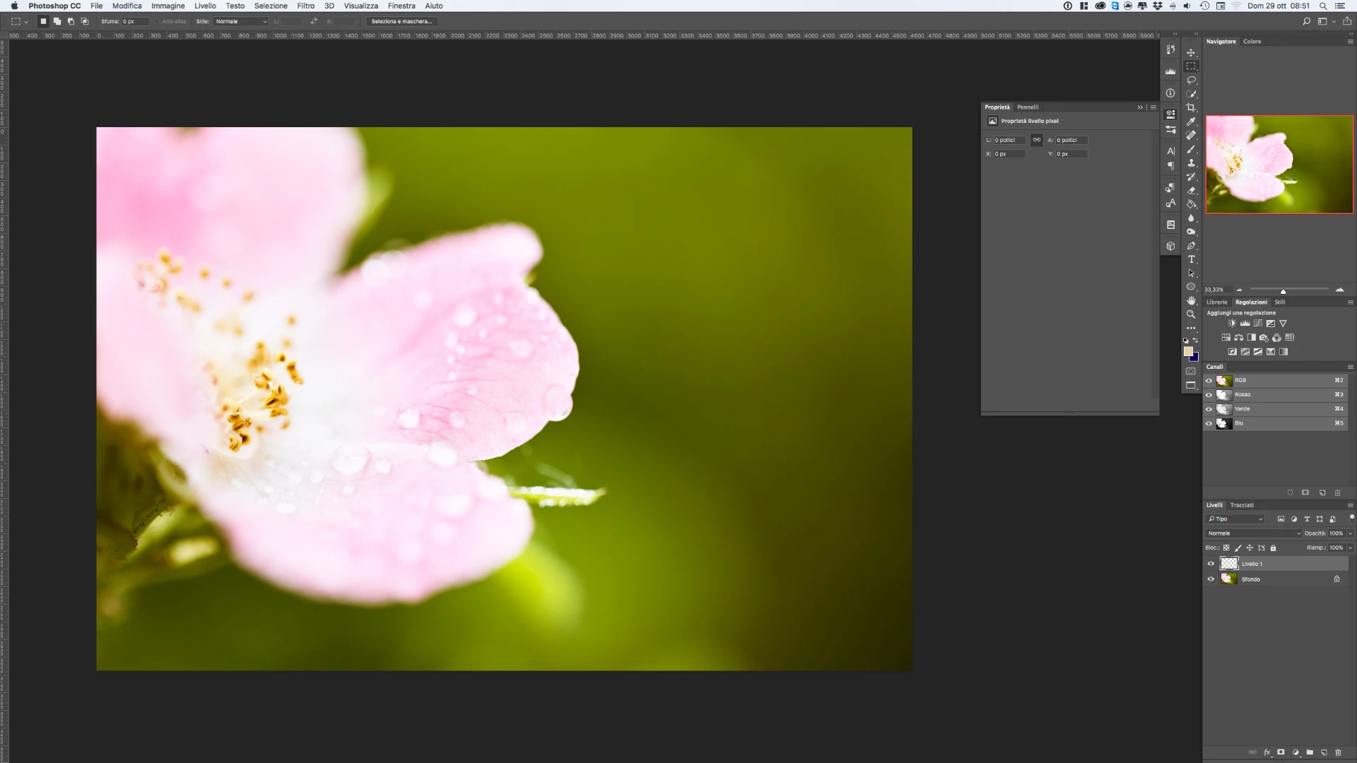Switch to the Tracciati tab

coord(1241,505)
